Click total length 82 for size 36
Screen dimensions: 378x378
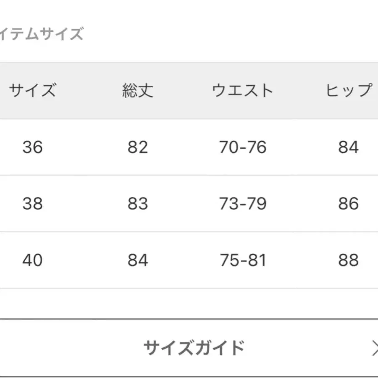click(138, 147)
